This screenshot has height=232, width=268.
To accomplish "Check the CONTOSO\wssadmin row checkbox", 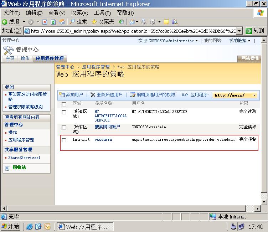I will coord(64,128).
